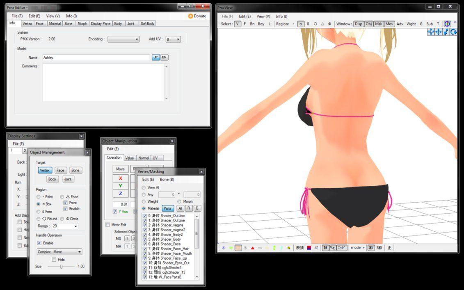Open the Encoding dropdown
This screenshot has width=464, height=290.
pos(123,39)
